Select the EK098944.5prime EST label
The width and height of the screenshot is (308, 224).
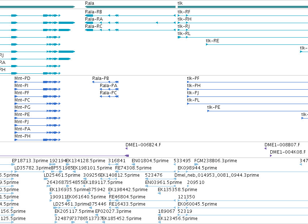[197, 168]
